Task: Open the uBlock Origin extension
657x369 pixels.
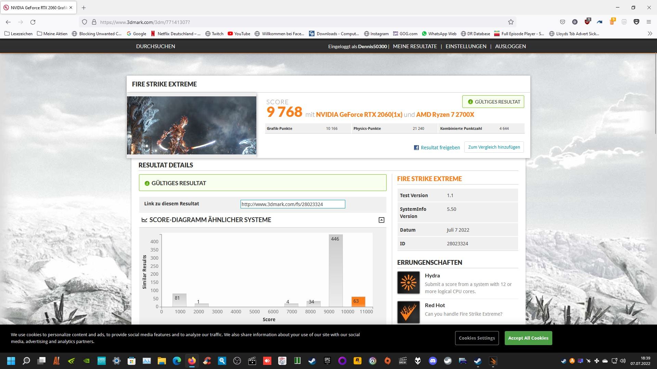Action: [587, 22]
